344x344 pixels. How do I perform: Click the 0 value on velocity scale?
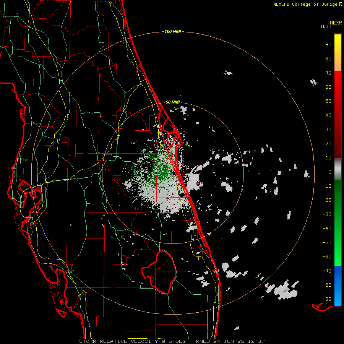[x=330, y=172]
